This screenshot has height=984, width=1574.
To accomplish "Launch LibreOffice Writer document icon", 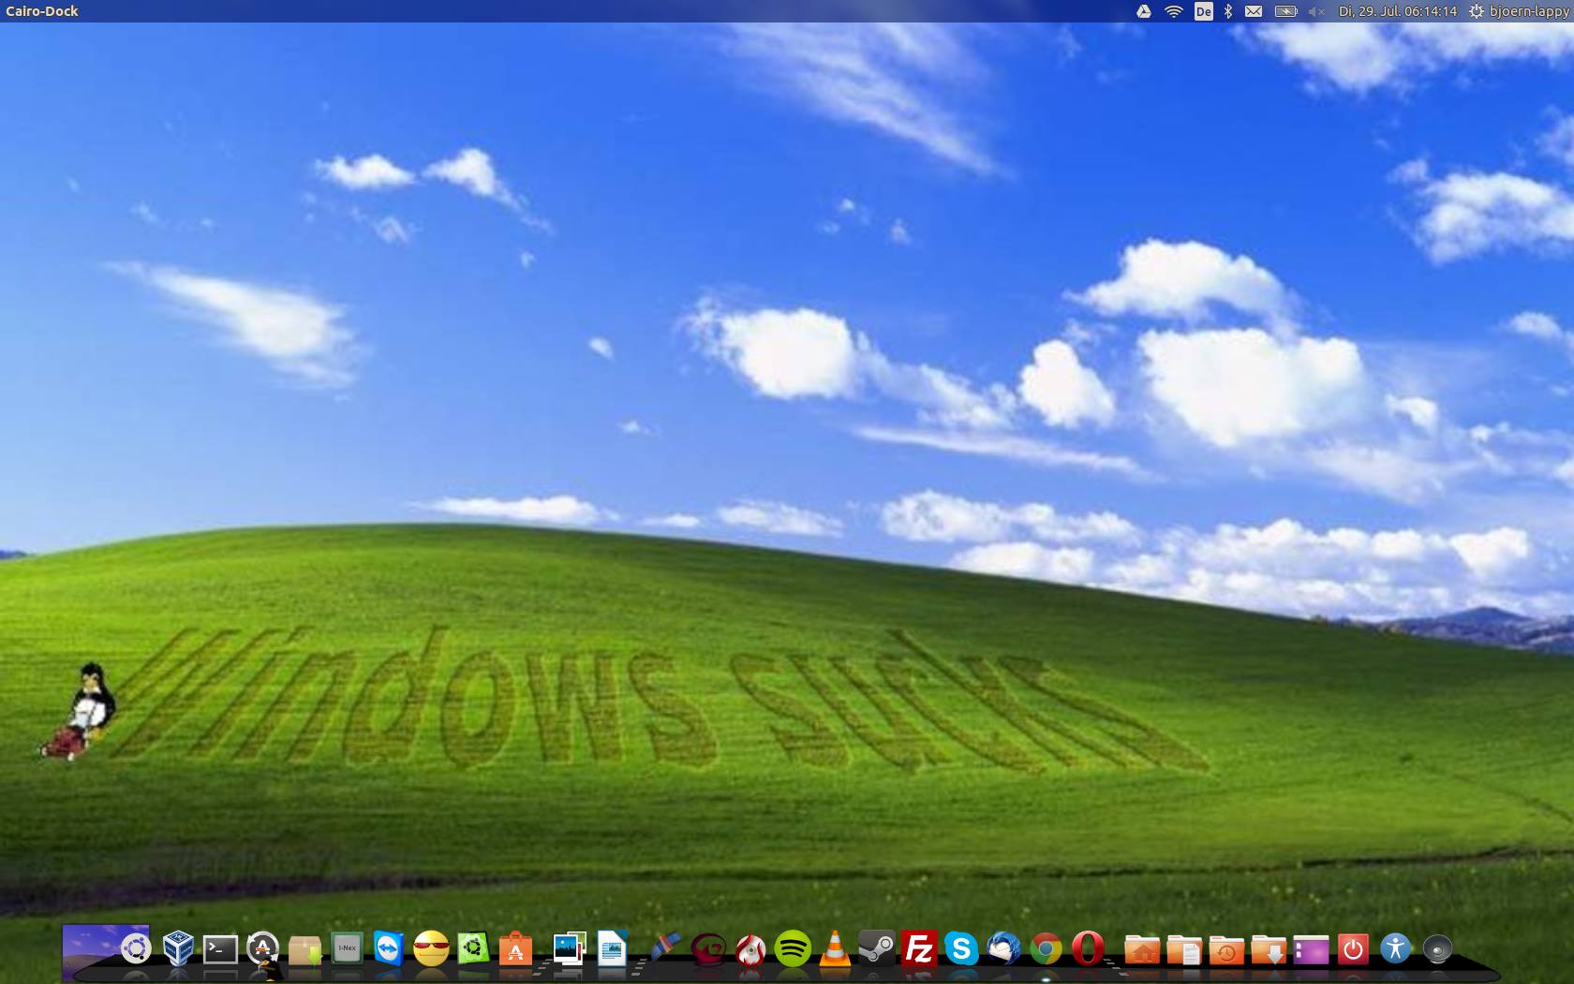I will (612, 948).
